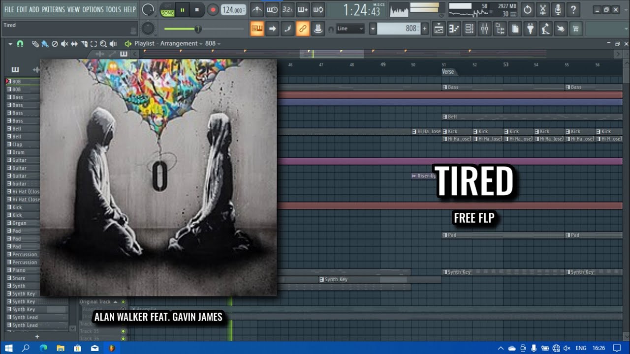
Task: Toggle the playlist magnet snap icon
Action: pos(20,44)
